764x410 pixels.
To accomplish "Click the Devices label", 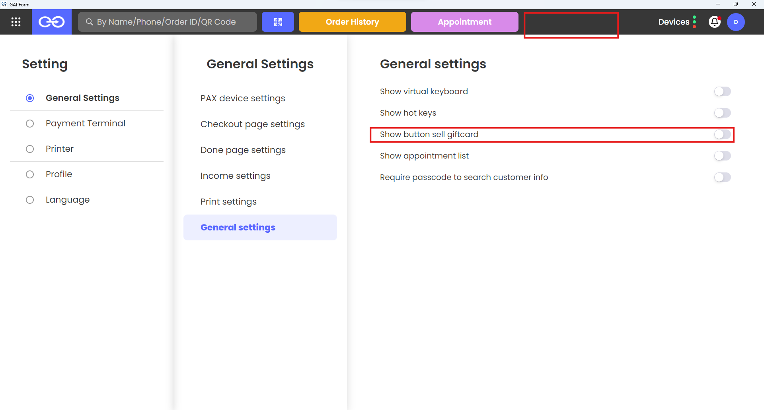I will point(674,22).
